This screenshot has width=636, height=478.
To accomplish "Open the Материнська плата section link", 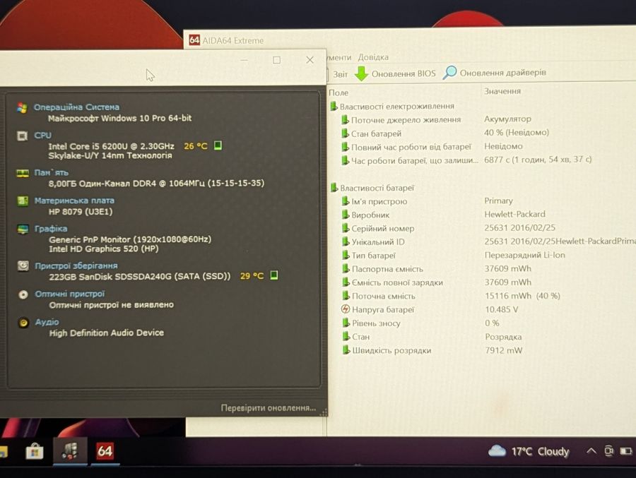I will (74, 201).
